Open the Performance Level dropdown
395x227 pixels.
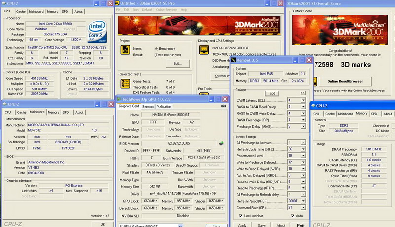[x=303, y=156]
